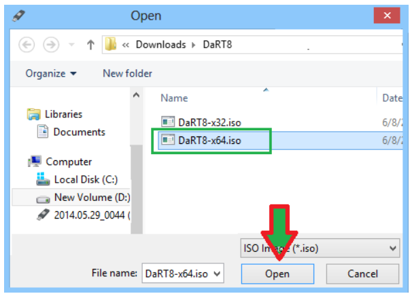Select Computer in the navigation pane
This screenshot has height=296, width=410.
[69, 162]
